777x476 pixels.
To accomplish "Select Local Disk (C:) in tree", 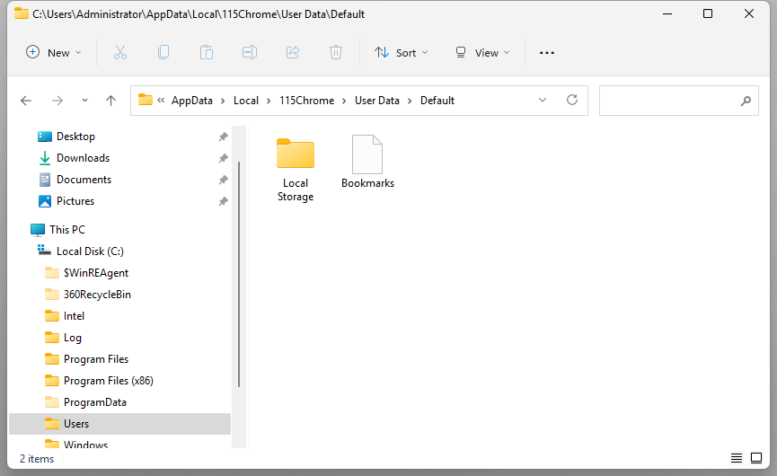I will (90, 251).
